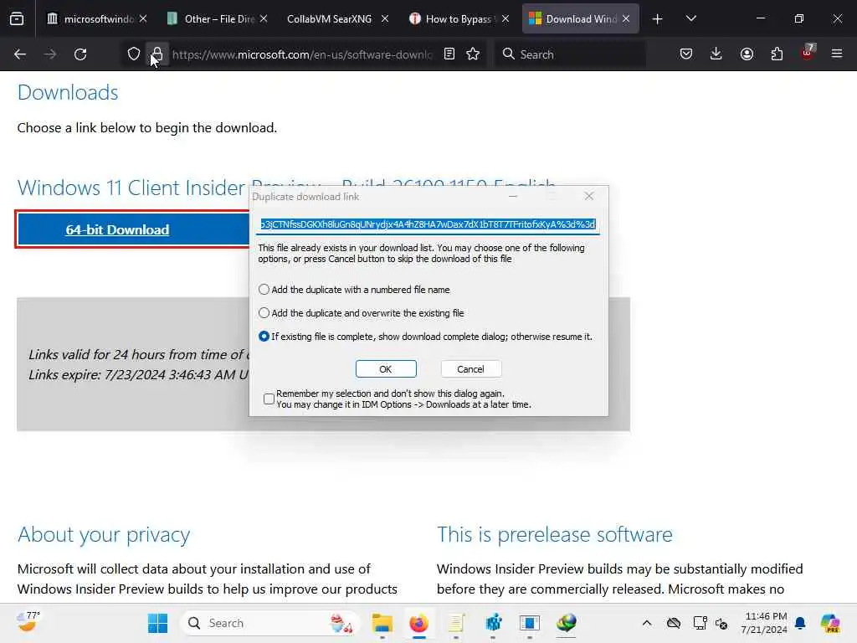Open a new browser tab
The width and height of the screenshot is (857, 643).
658,19
